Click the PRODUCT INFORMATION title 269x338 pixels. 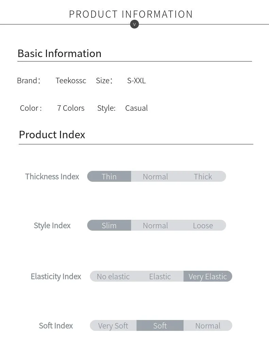(x=131, y=14)
